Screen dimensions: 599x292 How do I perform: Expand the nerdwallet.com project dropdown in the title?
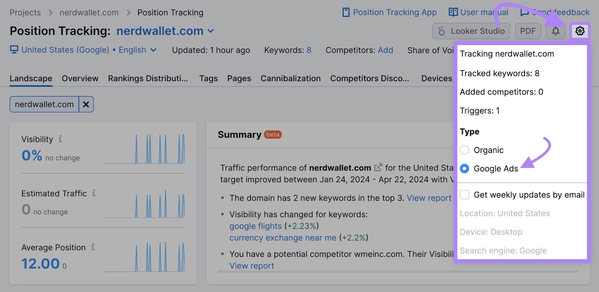[x=211, y=31]
